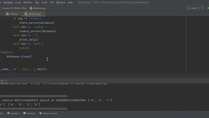Image resolution: width=209 pixels, height=118 pixels.
Task: Close the run tab labeled (1)
Action: coord(6,81)
